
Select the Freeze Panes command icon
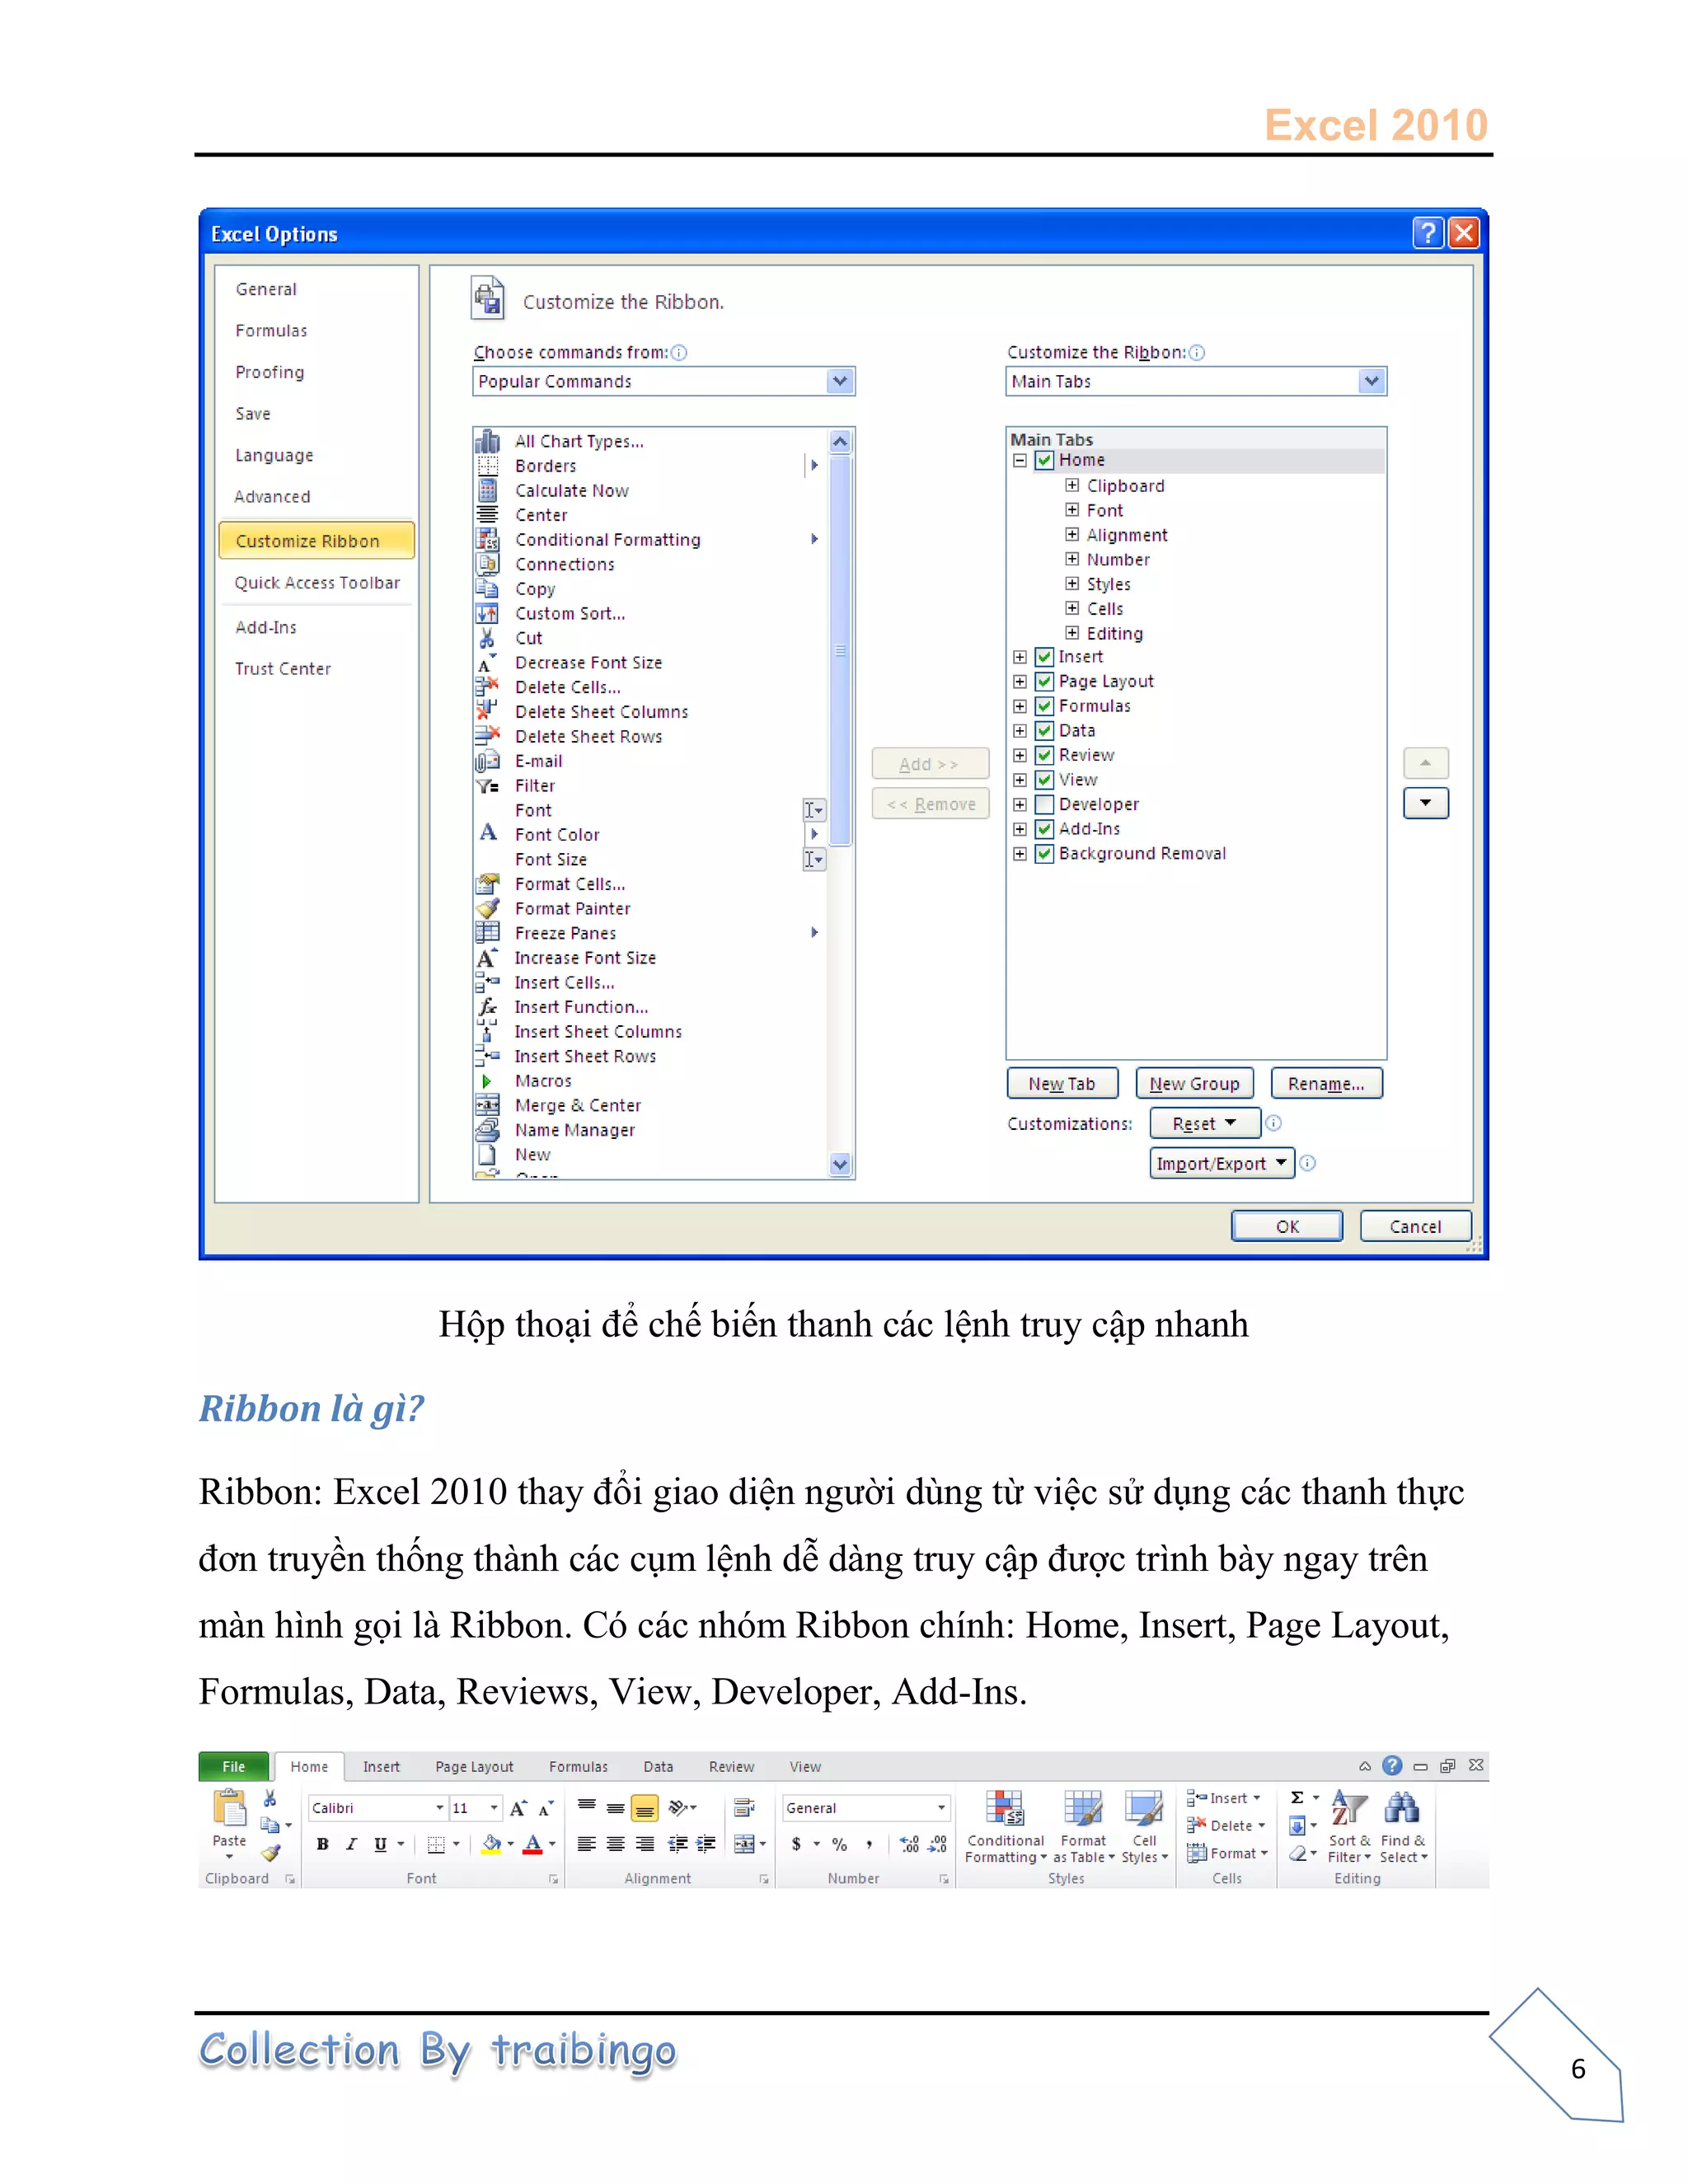(487, 933)
